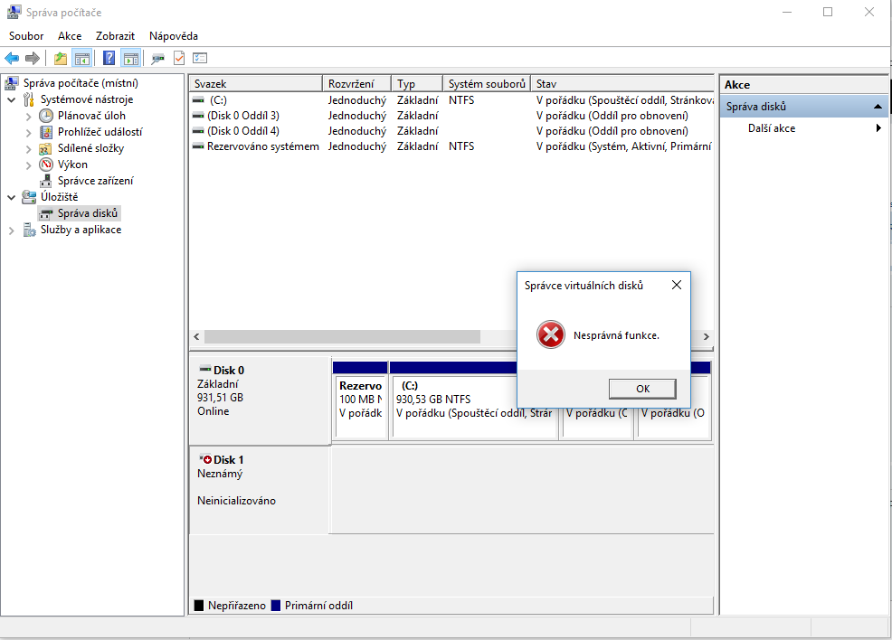892x640 pixels.
Task: Click the Správce zařízení tree item label
Action: 96,181
